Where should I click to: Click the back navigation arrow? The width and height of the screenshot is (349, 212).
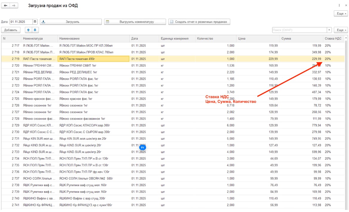point(6,5)
